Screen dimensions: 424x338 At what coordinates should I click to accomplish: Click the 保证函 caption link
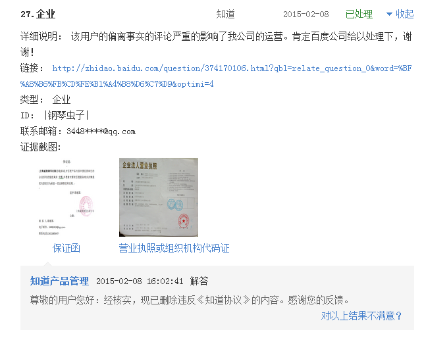point(66,248)
